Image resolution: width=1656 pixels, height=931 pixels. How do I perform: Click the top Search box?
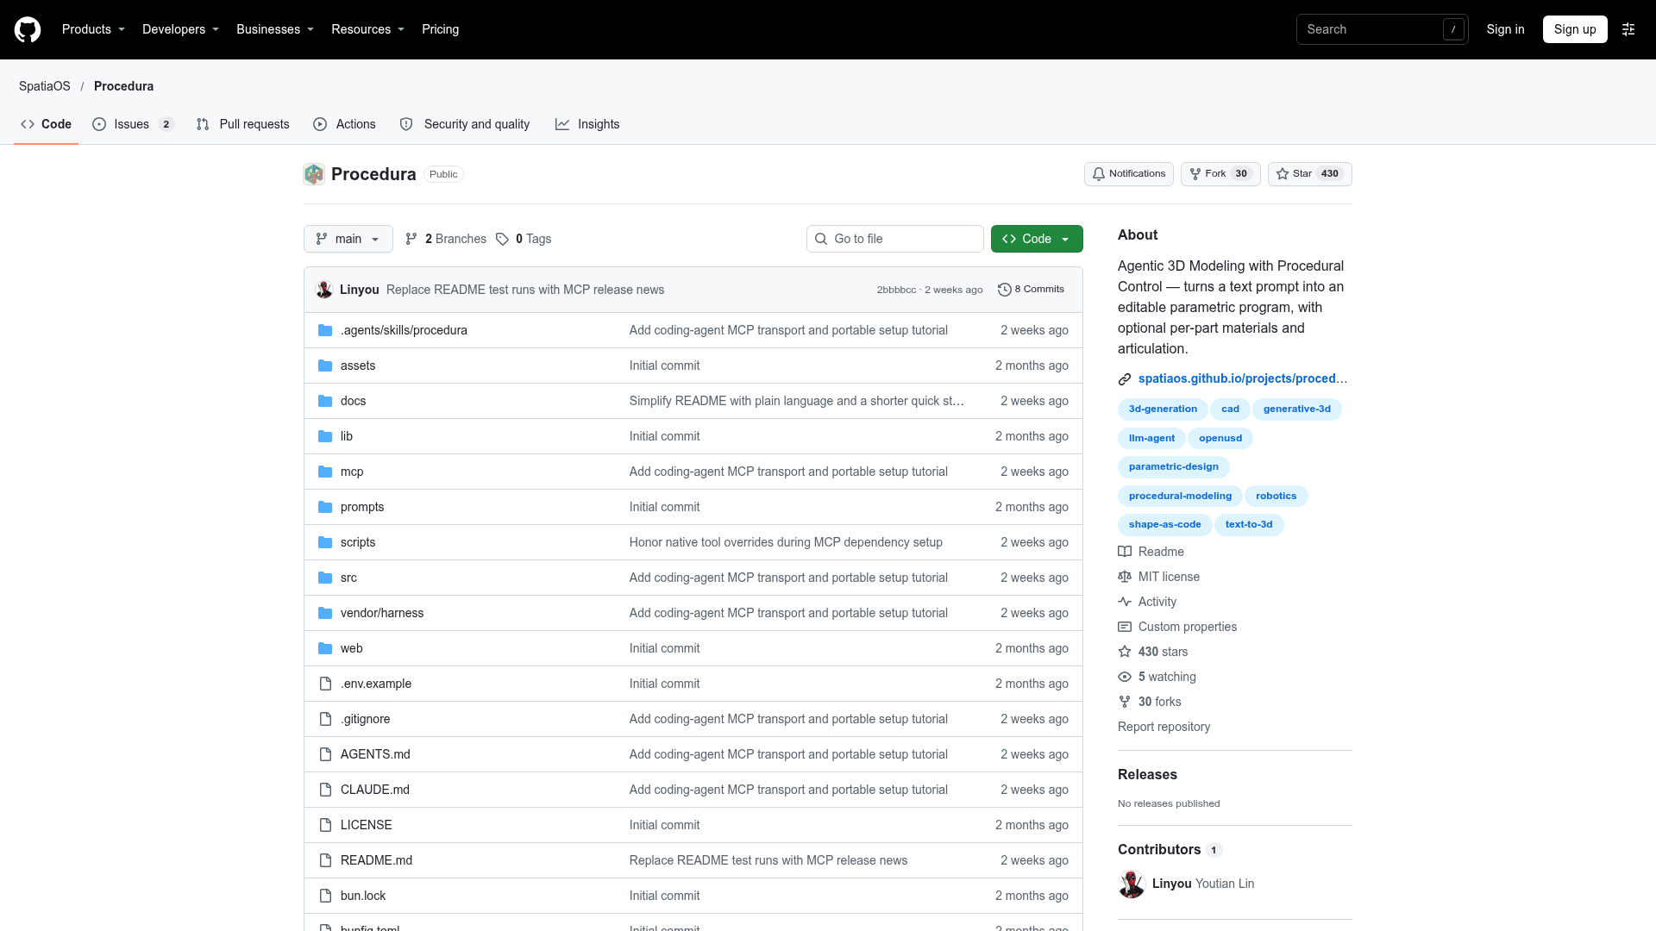pyautogui.click(x=1382, y=29)
